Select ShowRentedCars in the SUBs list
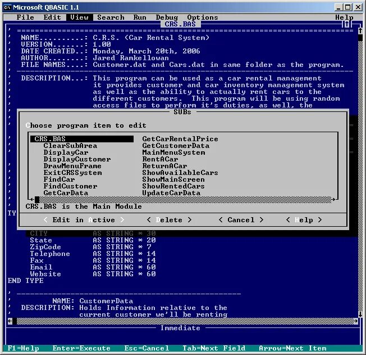366x355 pixels. [x=173, y=186]
